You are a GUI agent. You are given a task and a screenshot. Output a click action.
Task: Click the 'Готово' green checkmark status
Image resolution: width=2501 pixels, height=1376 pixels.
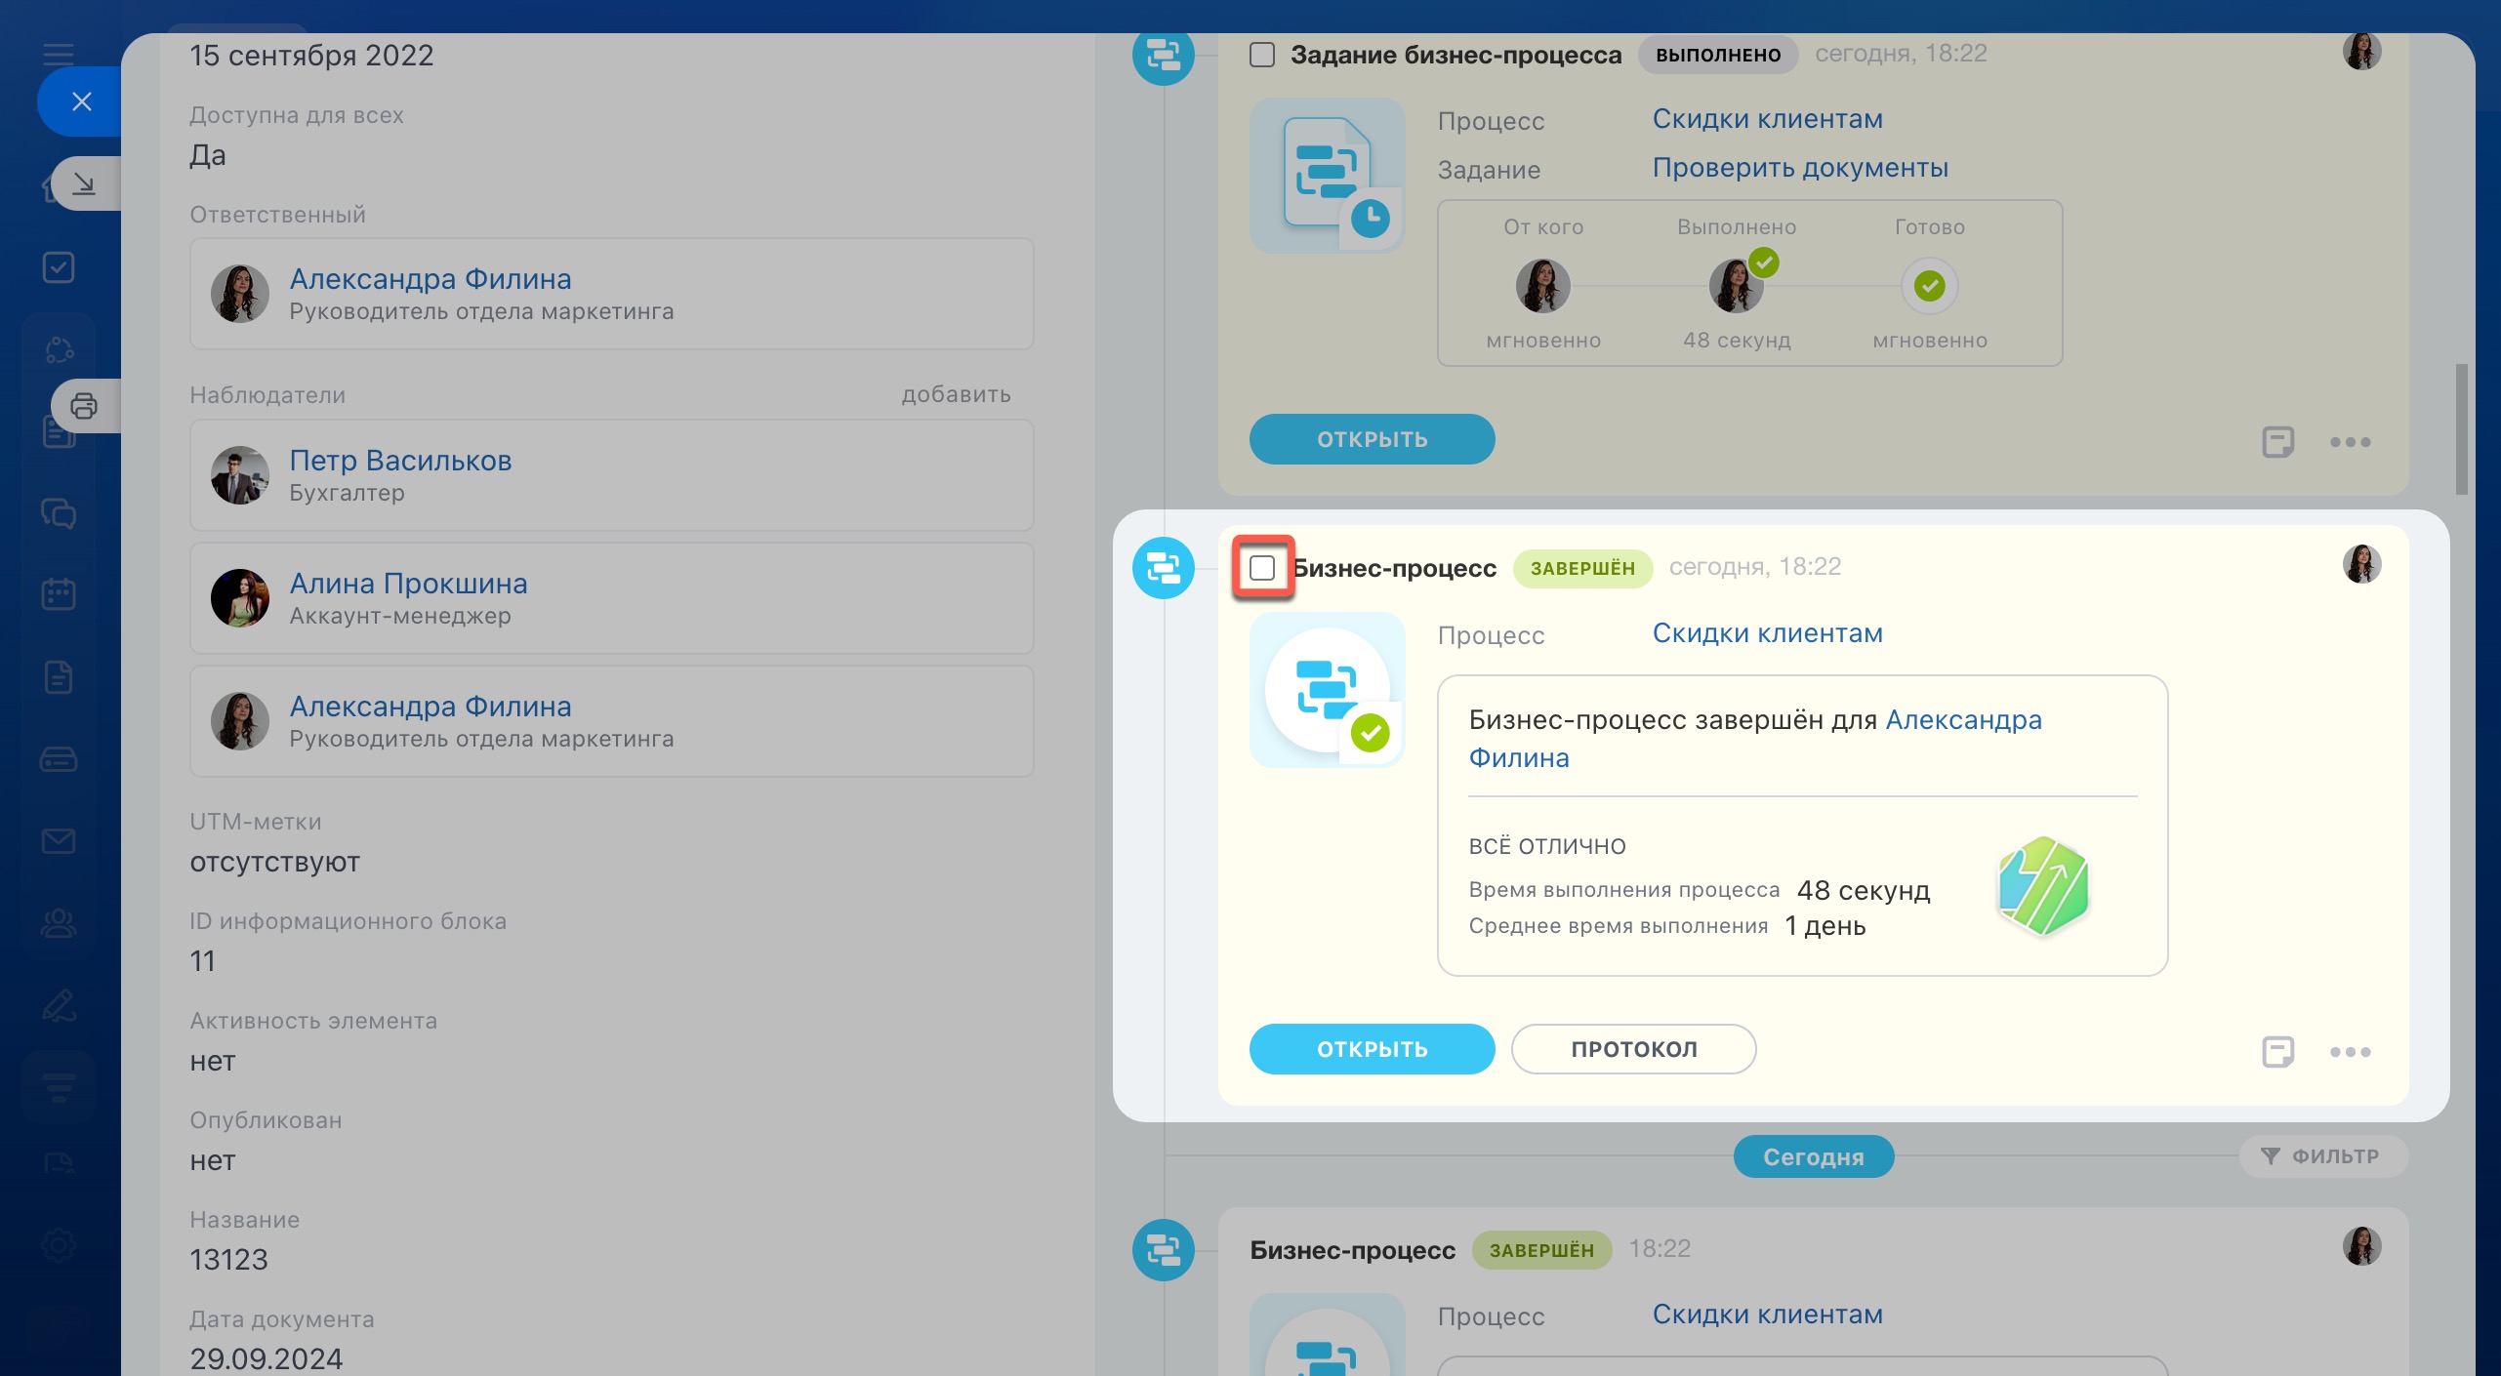click(1929, 286)
